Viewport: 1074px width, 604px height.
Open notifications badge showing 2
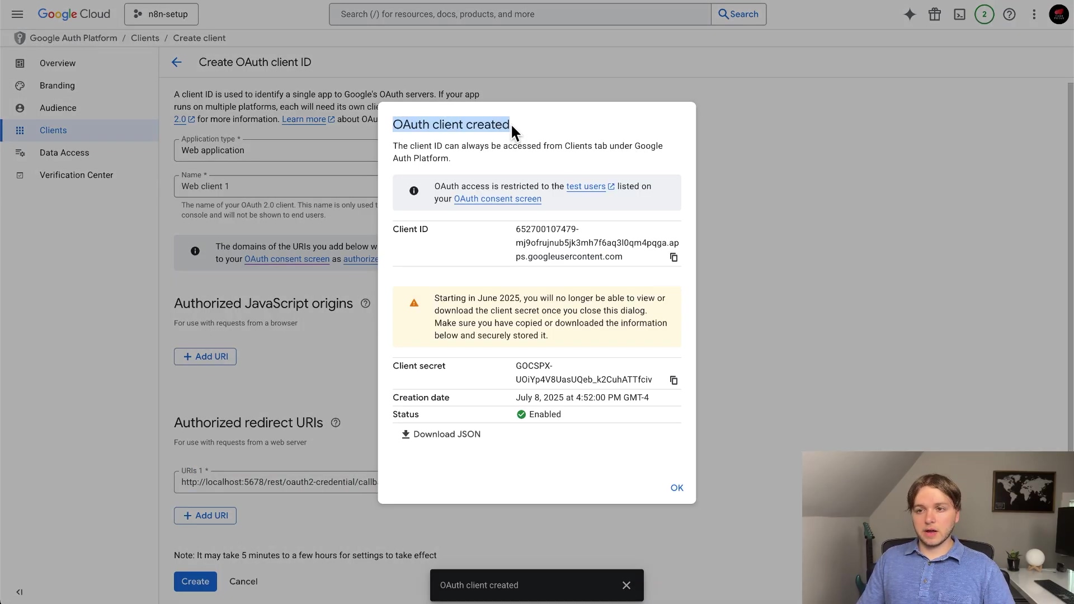[x=984, y=14]
